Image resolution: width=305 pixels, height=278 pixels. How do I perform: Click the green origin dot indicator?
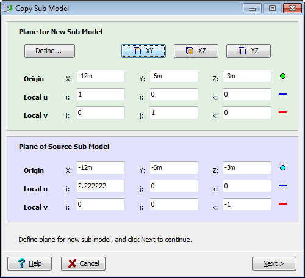click(x=282, y=76)
